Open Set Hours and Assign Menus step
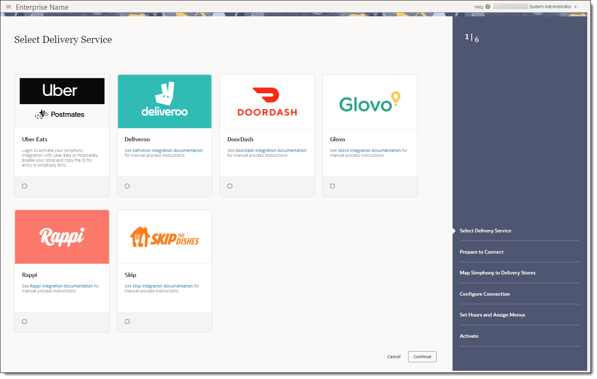Screen dimensions: 597x379 492,315
